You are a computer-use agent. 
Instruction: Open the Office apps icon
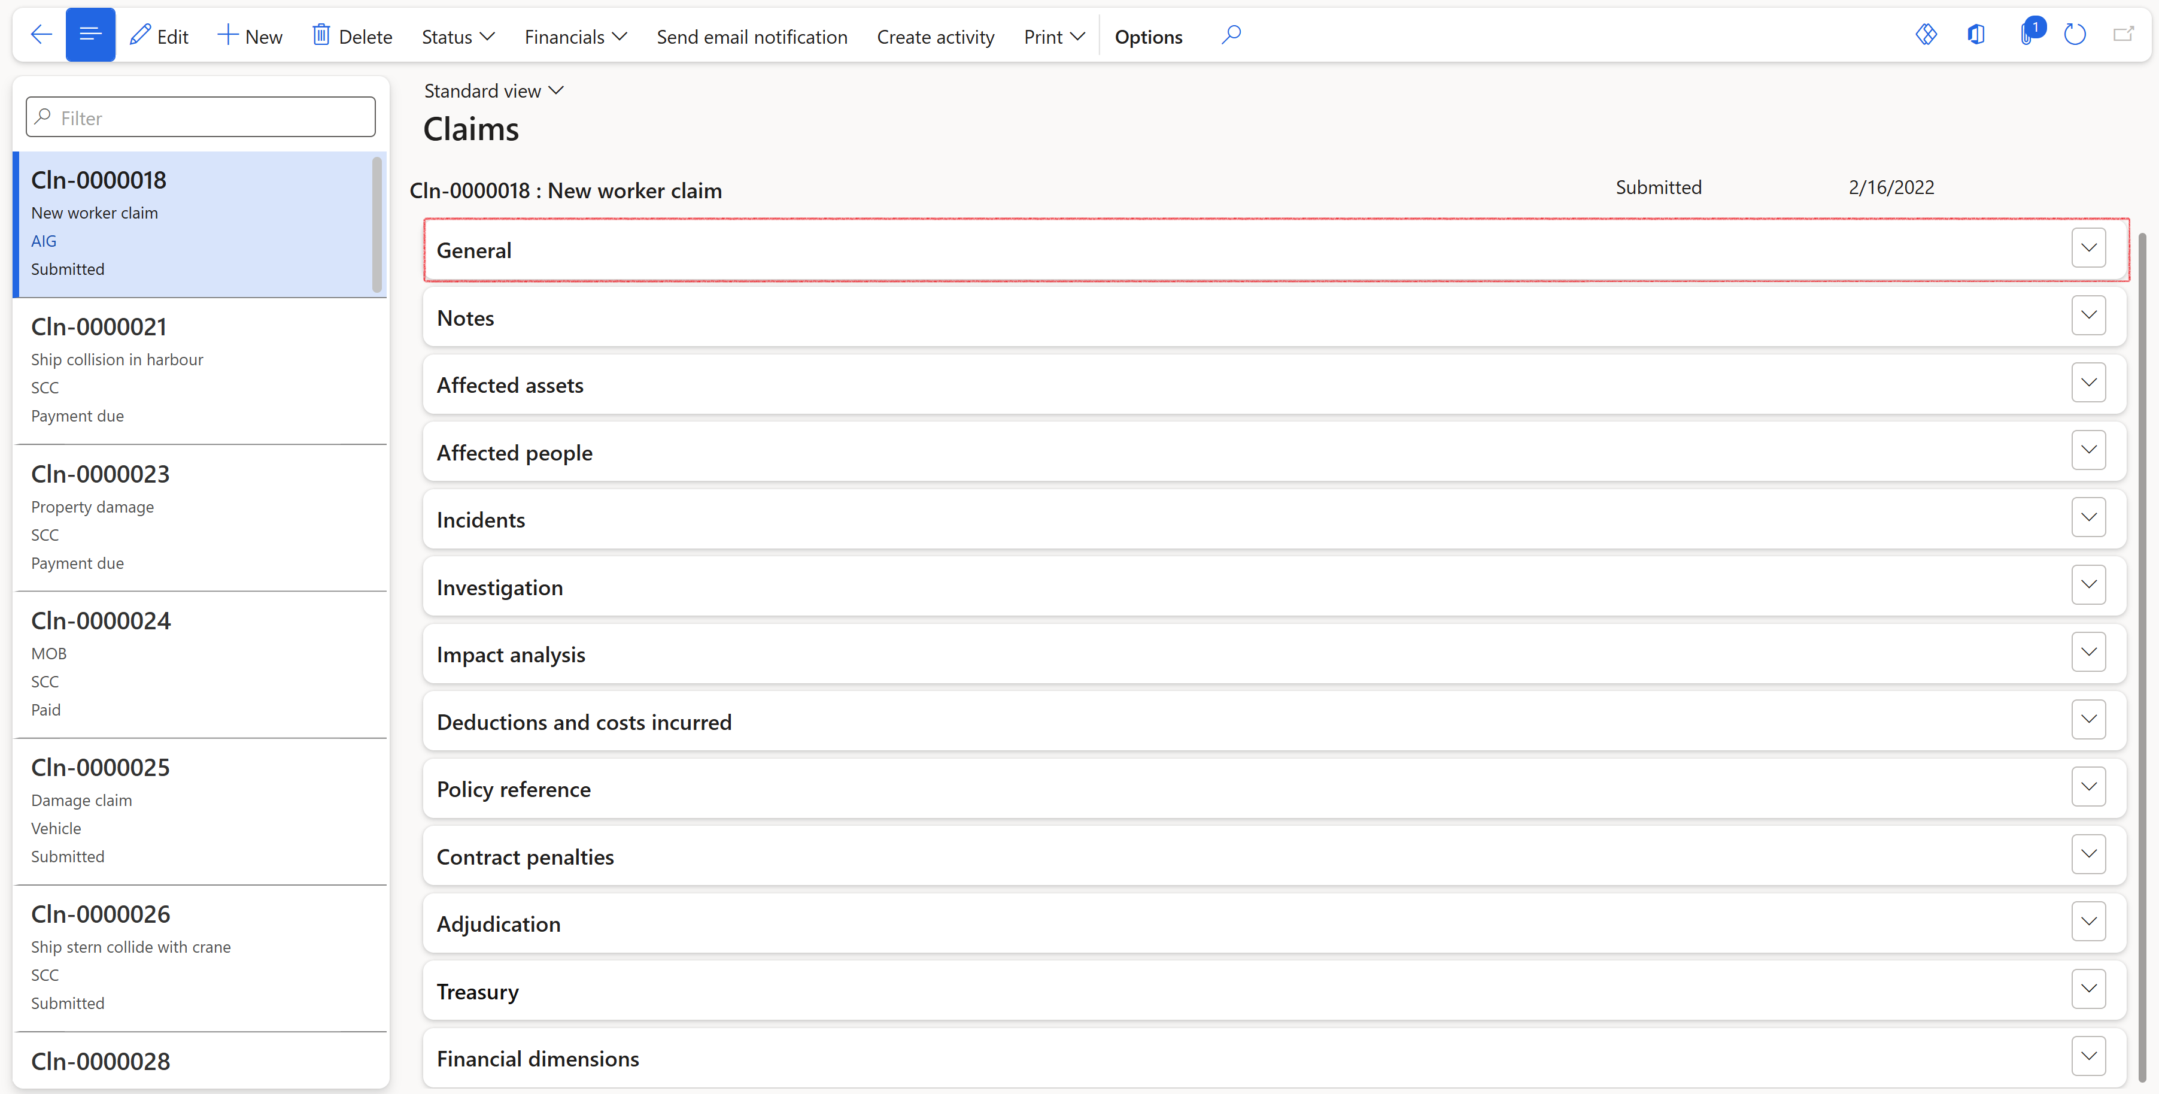pyautogui.click(x=1976, y=35)
